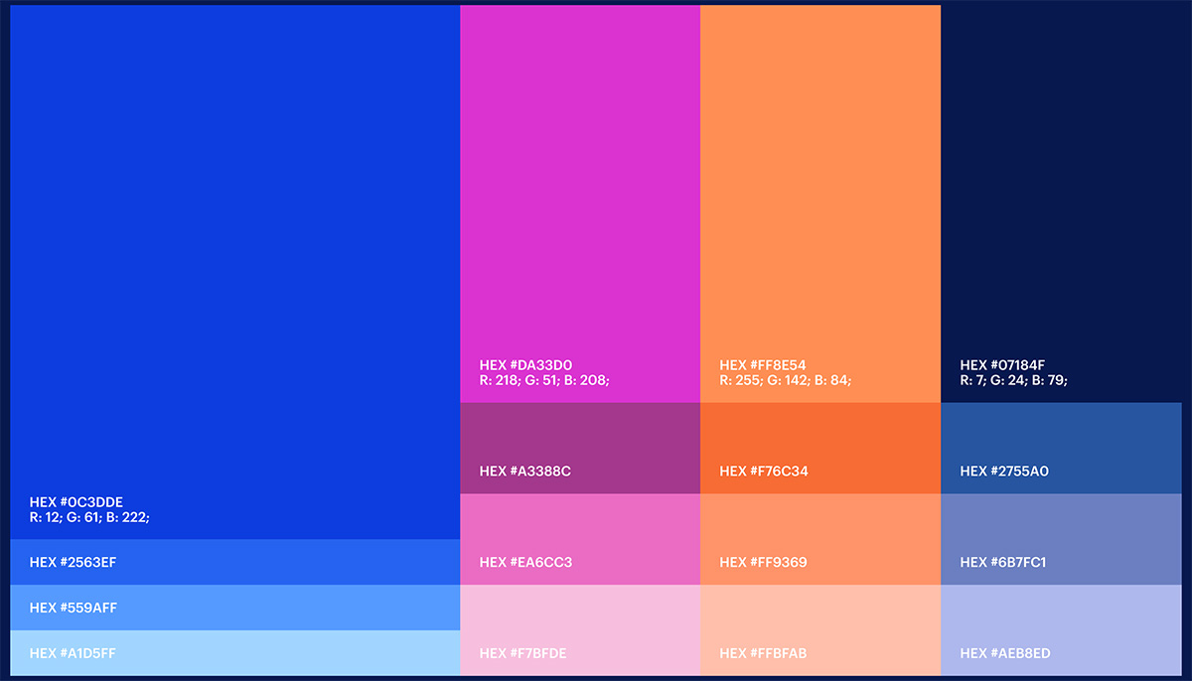Click the HEX #07184F label text
Image resolution: width=1192 pixels, height=681 pixels.
[1002, 365]
